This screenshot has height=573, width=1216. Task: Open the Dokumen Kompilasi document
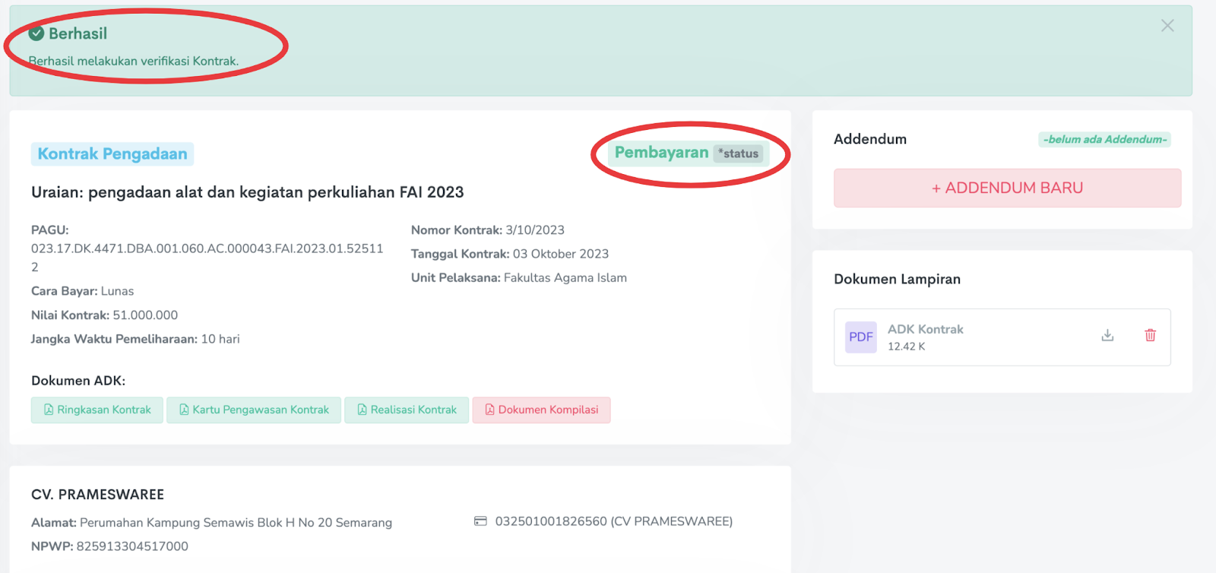click(541, 410)
